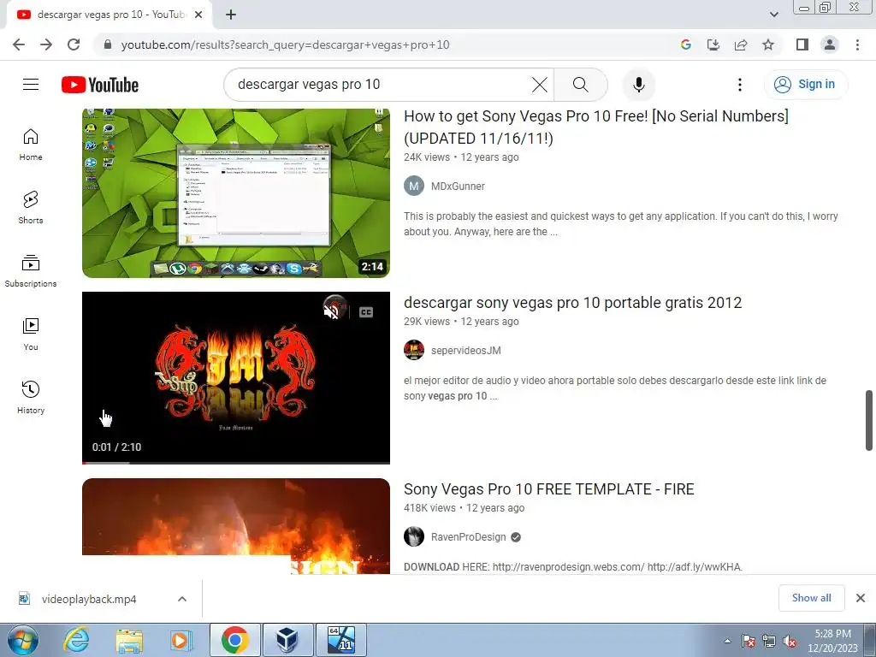
Task: Close the downloads bar
Action: point(861,598)
